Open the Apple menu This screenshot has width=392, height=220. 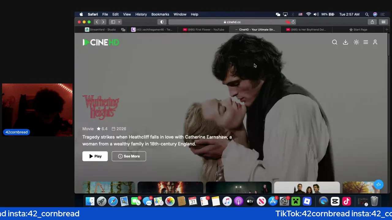click(x=81, y=14)
